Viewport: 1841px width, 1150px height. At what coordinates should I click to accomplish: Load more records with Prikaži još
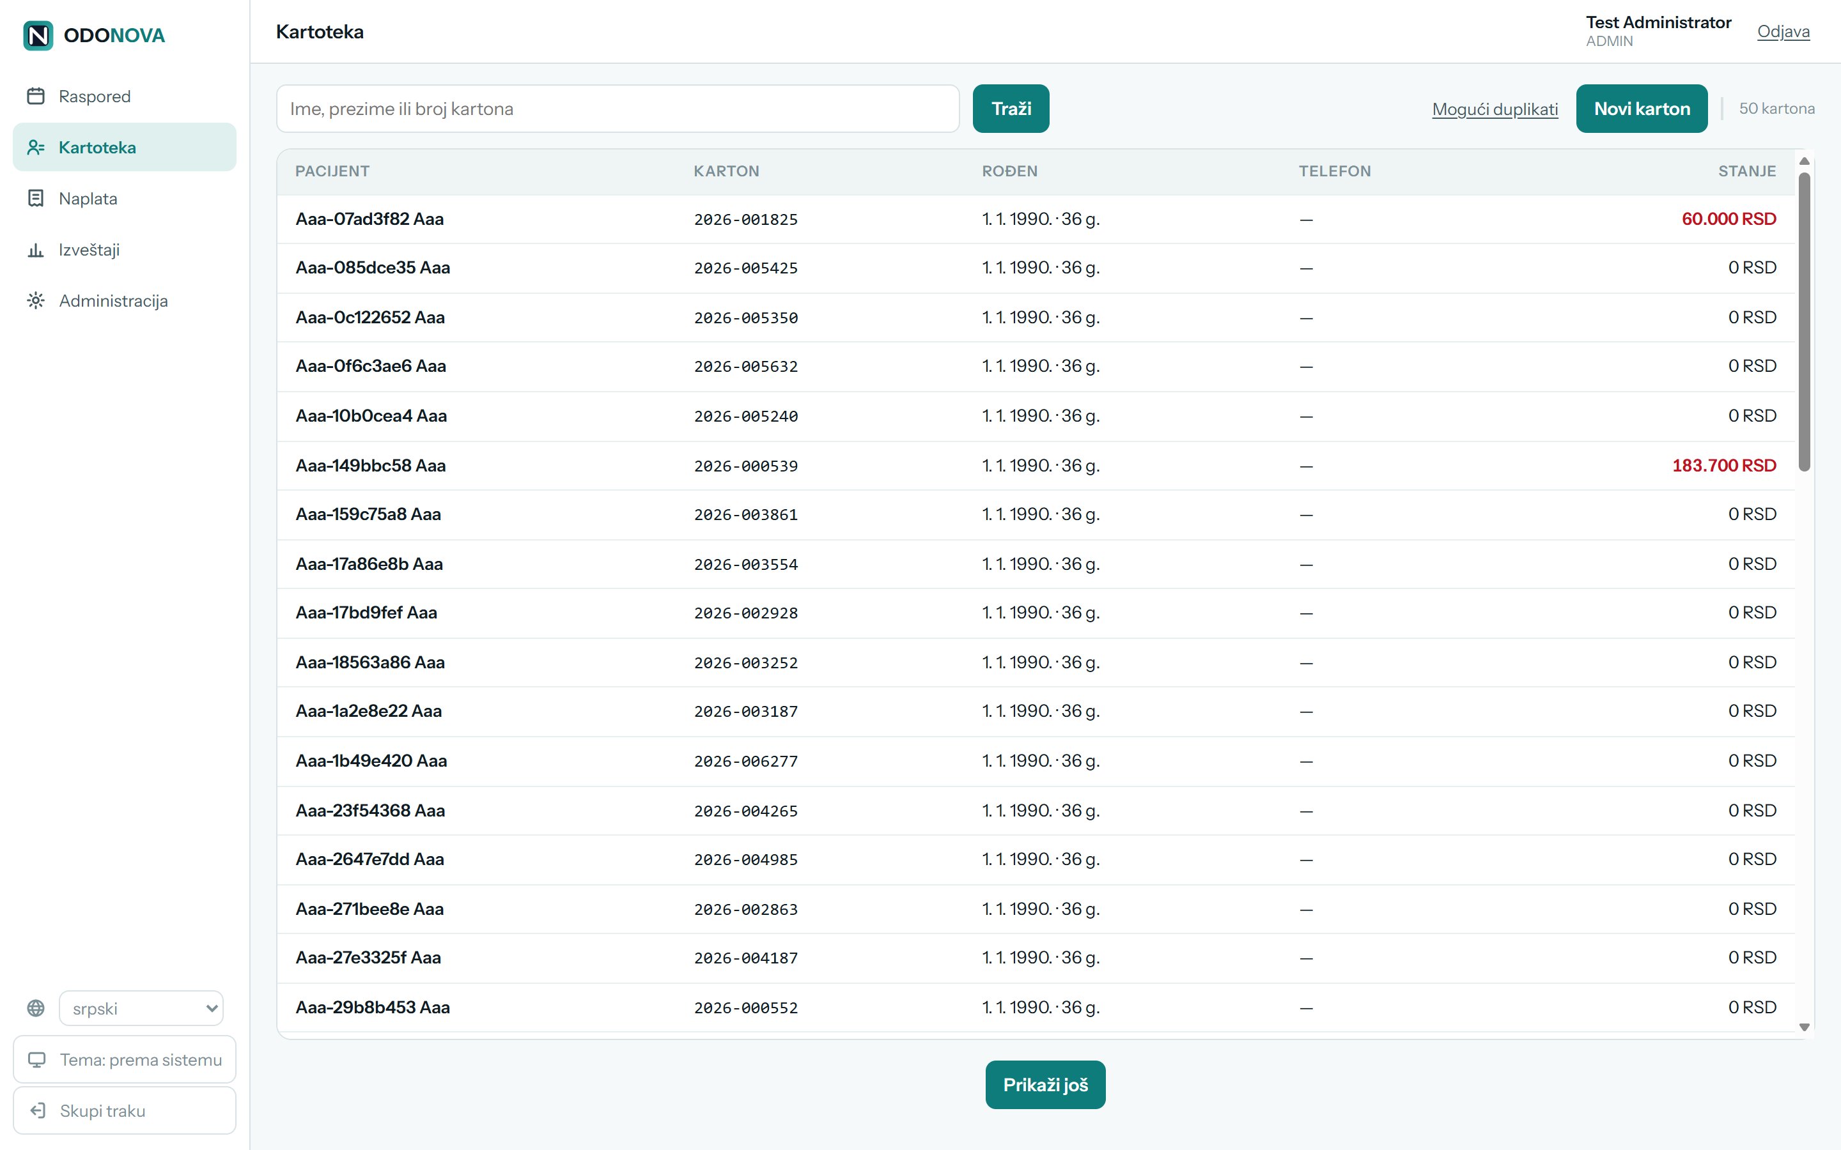1045,1085
